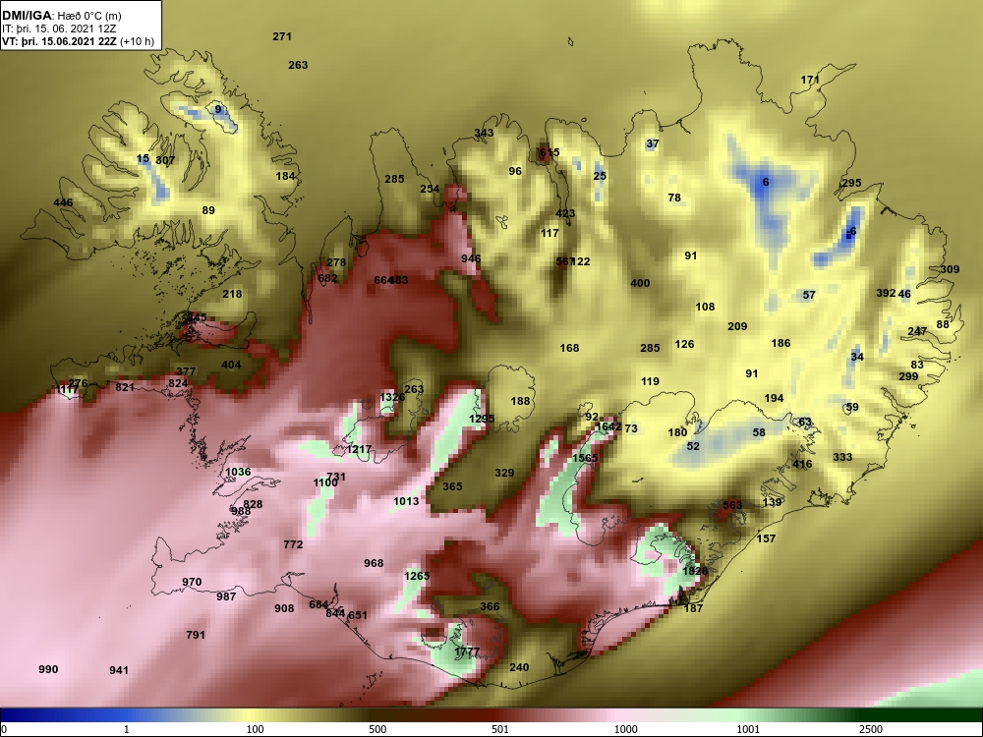Click the value 1013
Image resolution: width=983 pixels, height=737 pixels.
(x=406, y=501)
